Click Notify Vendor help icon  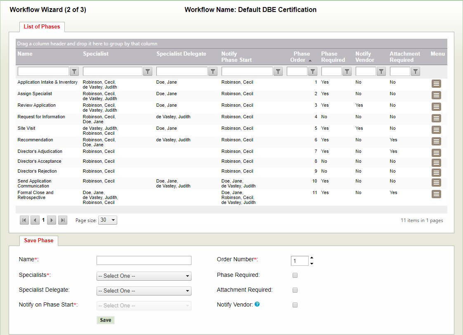click(x=257, y=305)
